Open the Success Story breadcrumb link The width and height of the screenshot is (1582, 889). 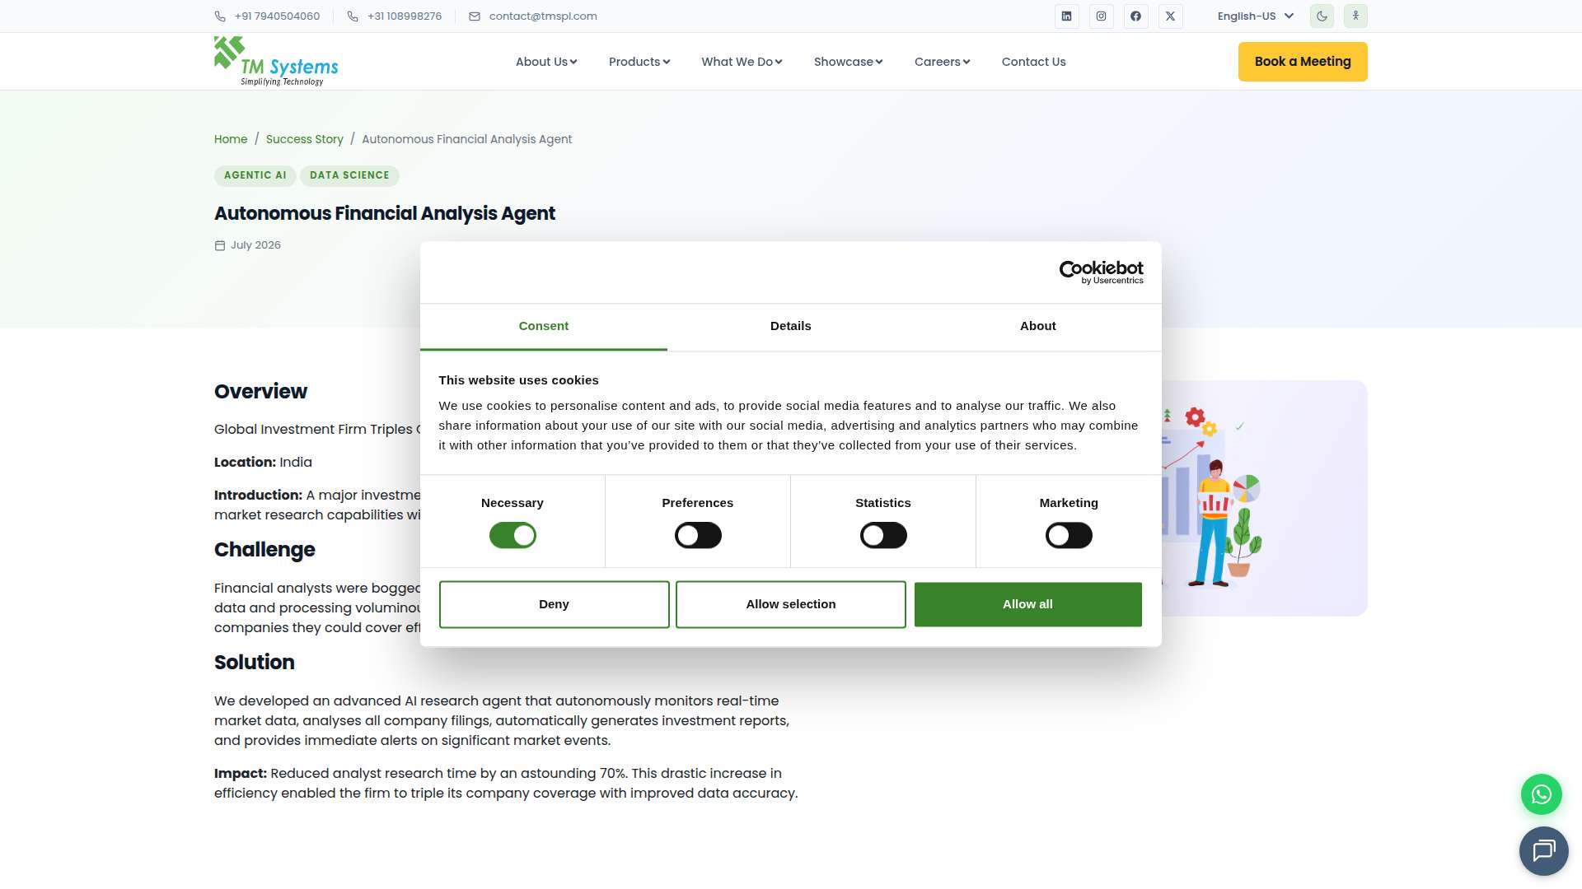tap(305, 139)
